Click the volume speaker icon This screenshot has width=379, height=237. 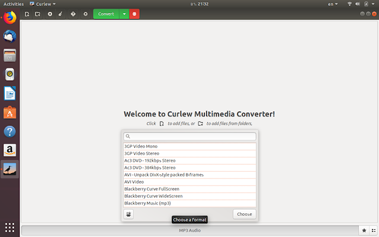[x=358, y=4]
